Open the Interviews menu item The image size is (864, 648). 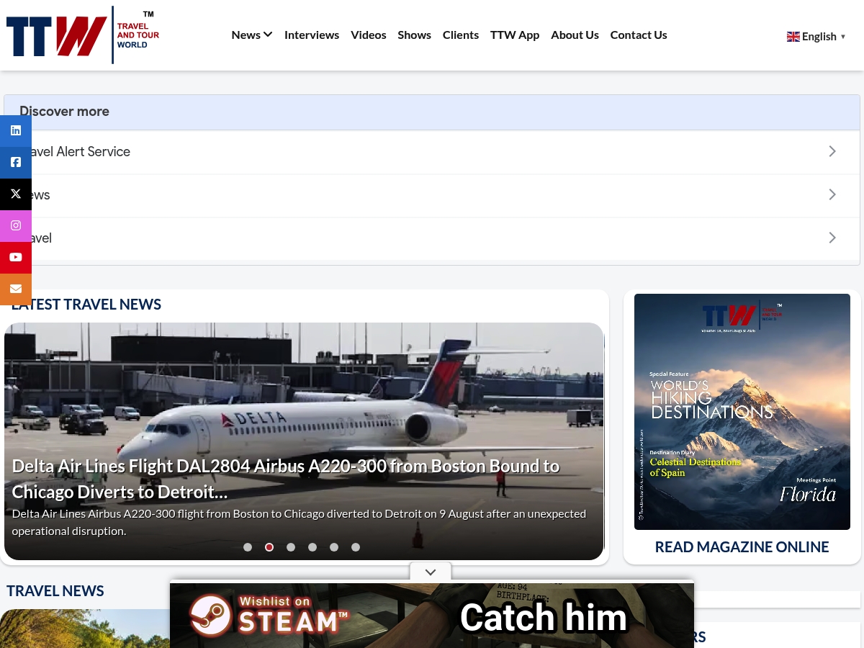312,35
